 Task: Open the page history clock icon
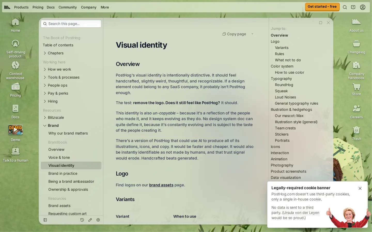(82, 220)
